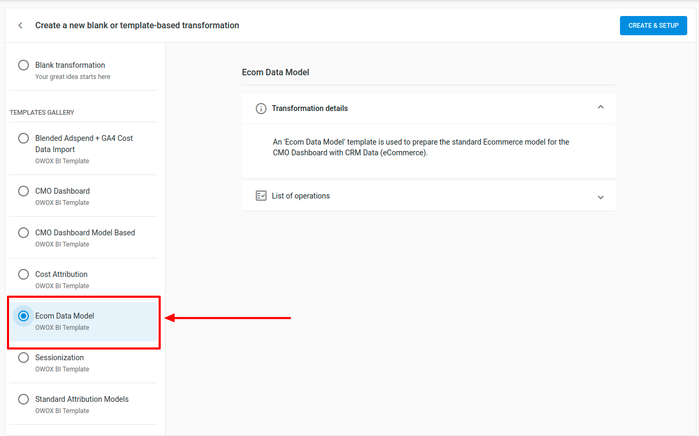699x436 pixels.
Task: Collapse Transformation details with the up chevron
Action: (601, 107)
